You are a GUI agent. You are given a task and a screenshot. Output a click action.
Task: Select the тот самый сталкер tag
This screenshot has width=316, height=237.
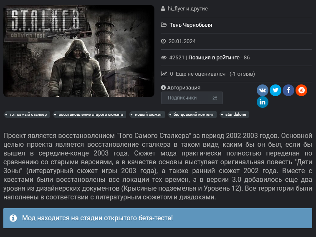(27, 115)
